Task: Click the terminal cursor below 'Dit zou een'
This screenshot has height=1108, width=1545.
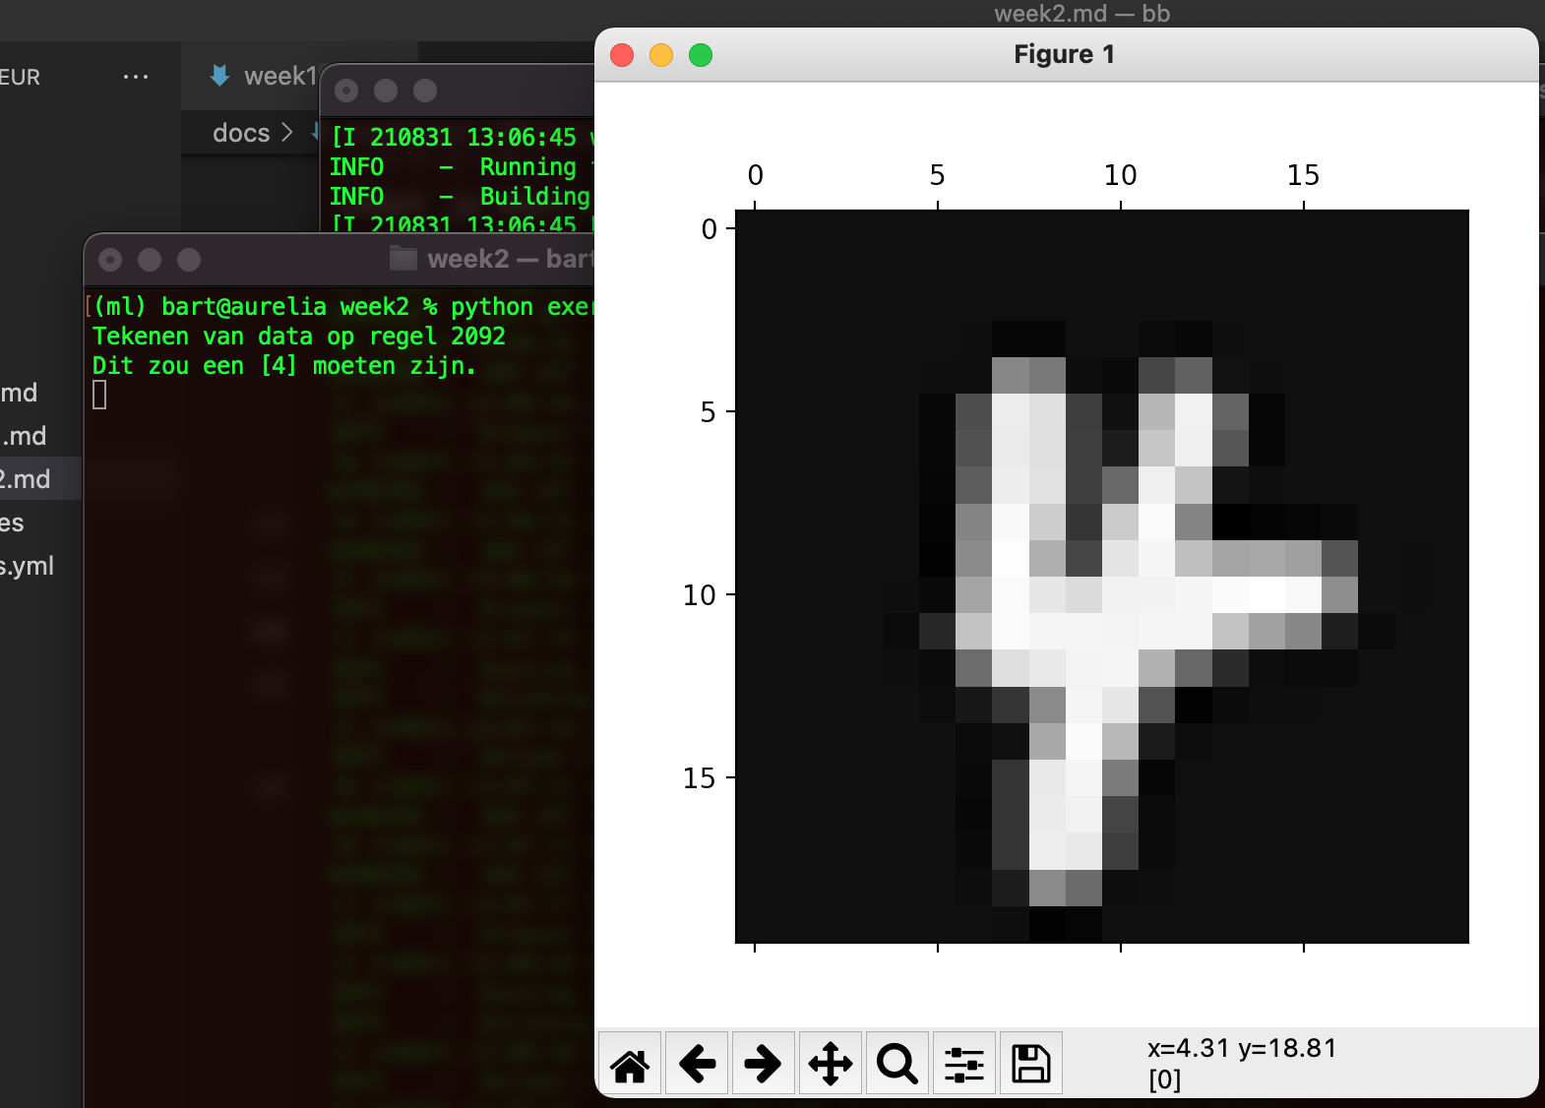Action: (99, 395)
